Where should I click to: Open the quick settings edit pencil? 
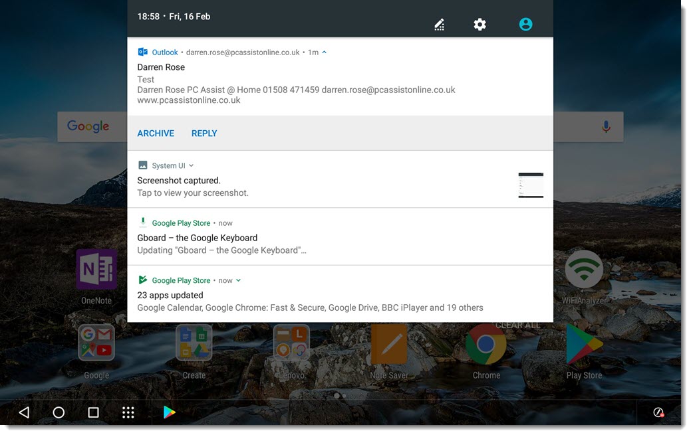(439, 24)
